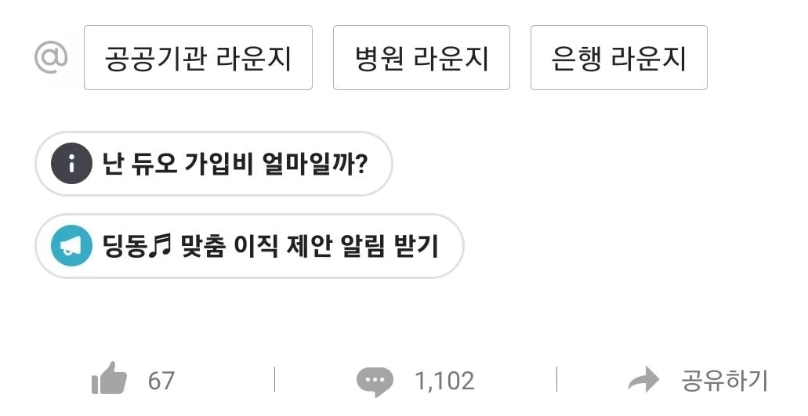Click the 1,102 comment count

coord(444,382)
